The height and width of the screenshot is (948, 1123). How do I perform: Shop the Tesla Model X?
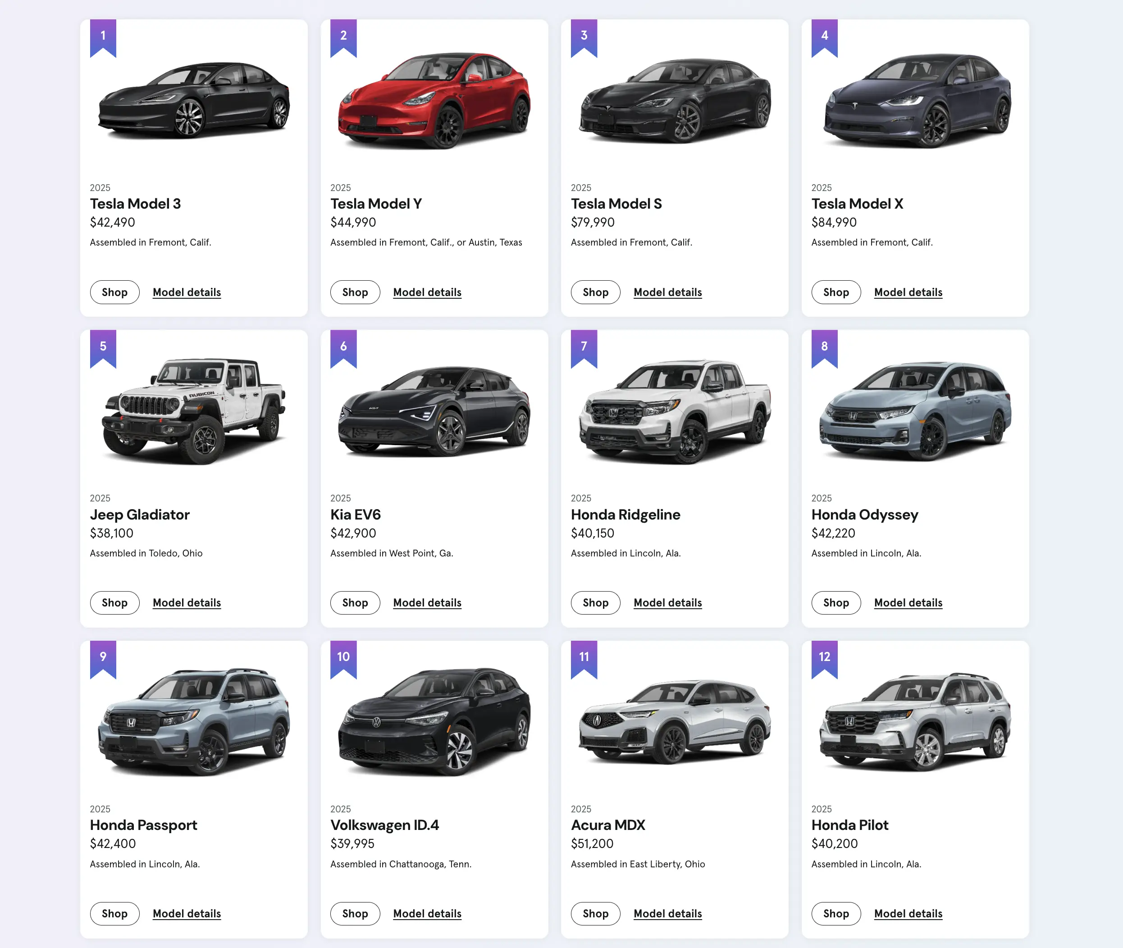pos(836,292)
